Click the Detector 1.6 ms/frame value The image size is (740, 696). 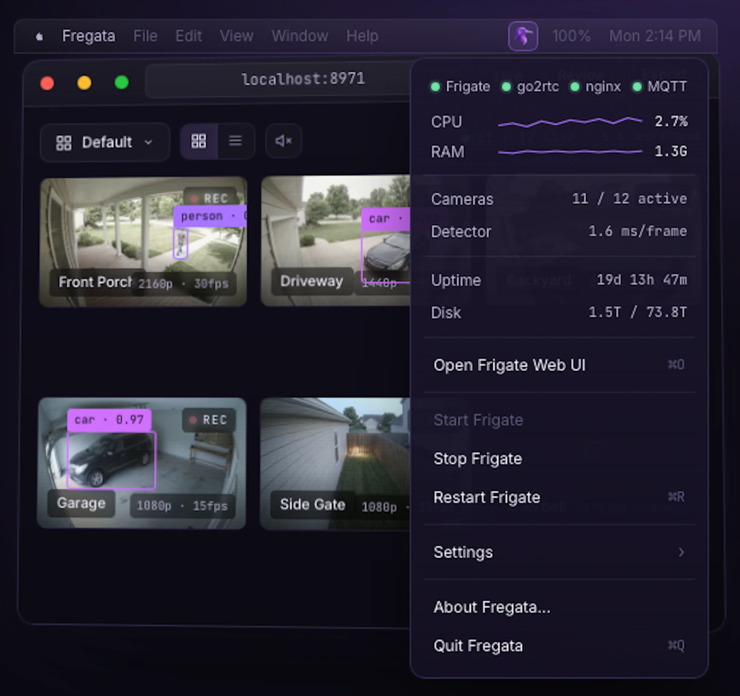(x=638, y=231)
